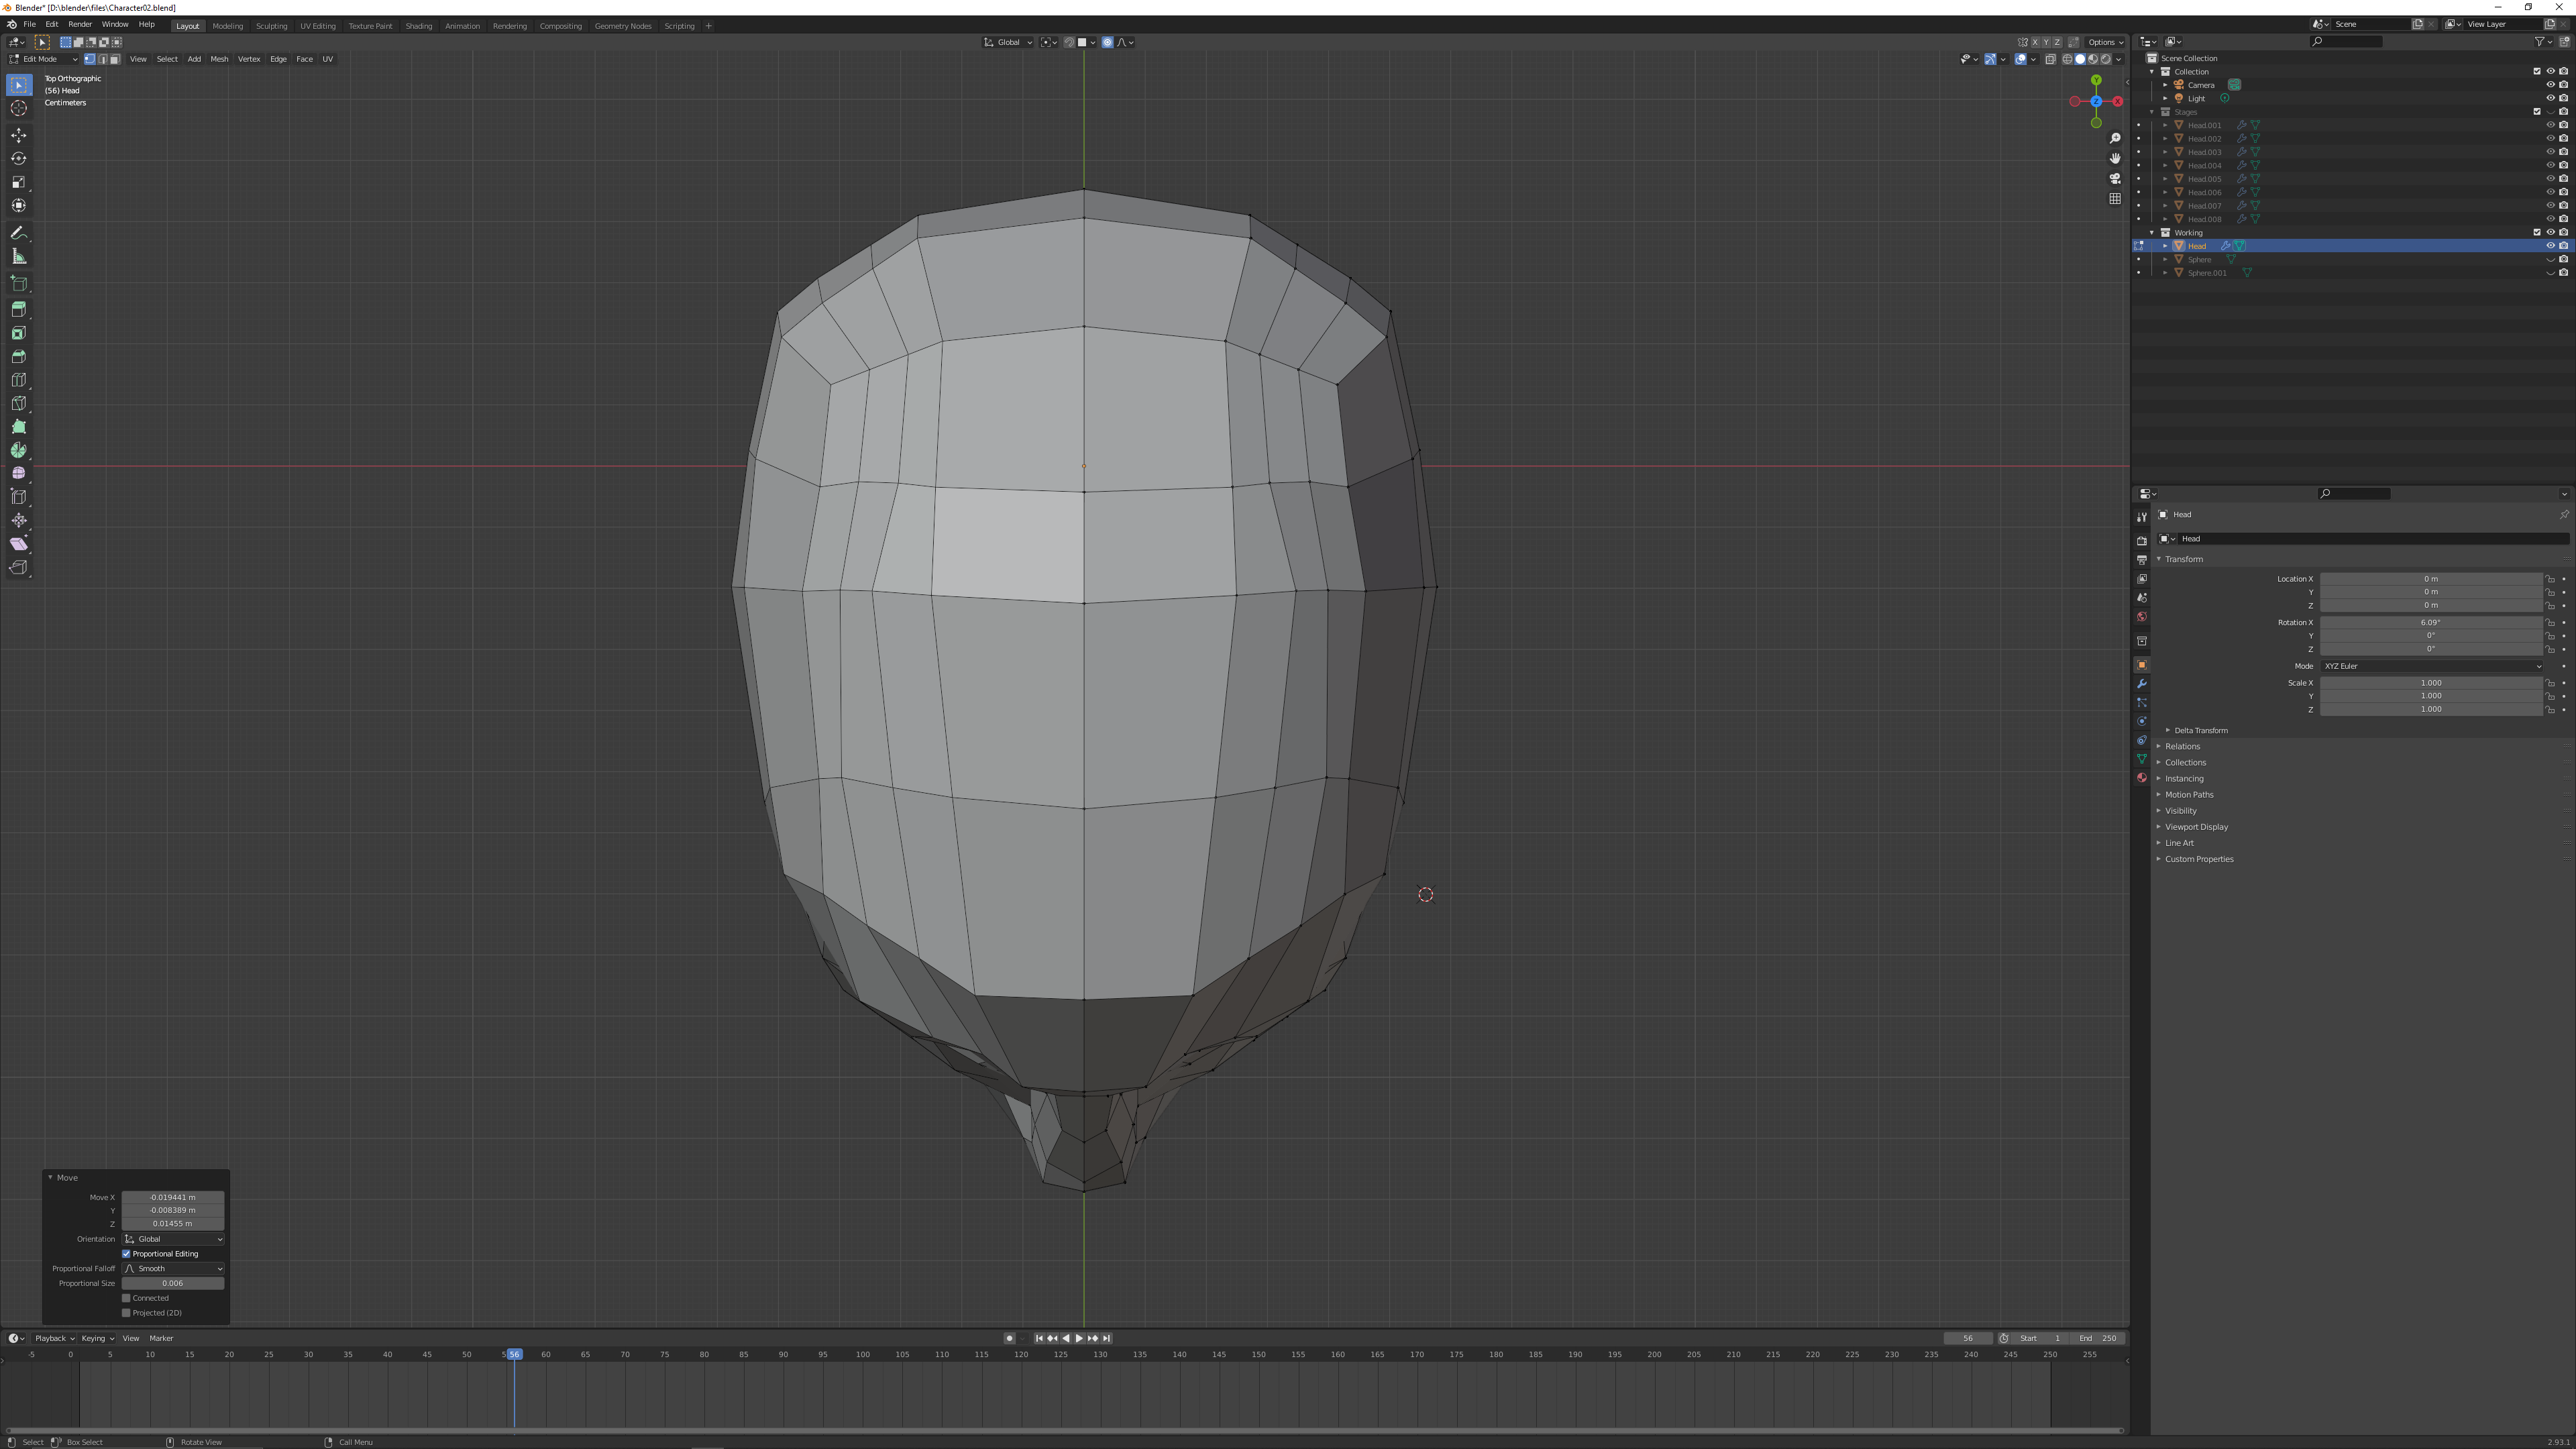Image resolution: width=2576 pixels, height=1449 pixels.
Task: Open the Marker menu in timeline
Action: [x=161, y=1338]
